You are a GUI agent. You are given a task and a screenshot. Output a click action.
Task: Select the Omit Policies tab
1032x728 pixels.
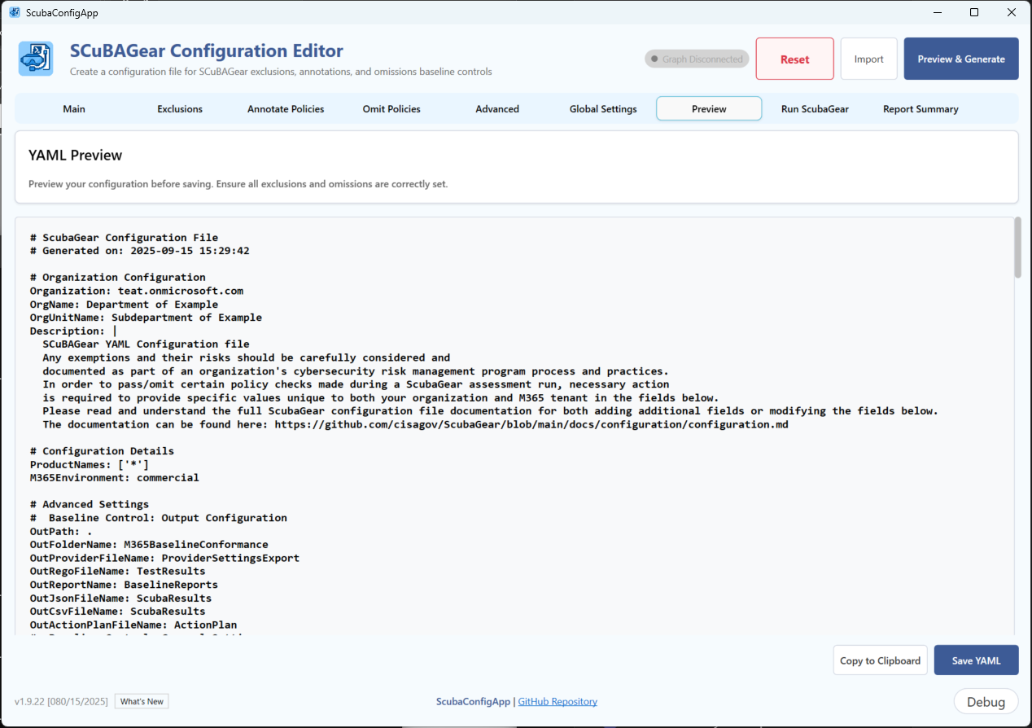click(x=391, y=109)
